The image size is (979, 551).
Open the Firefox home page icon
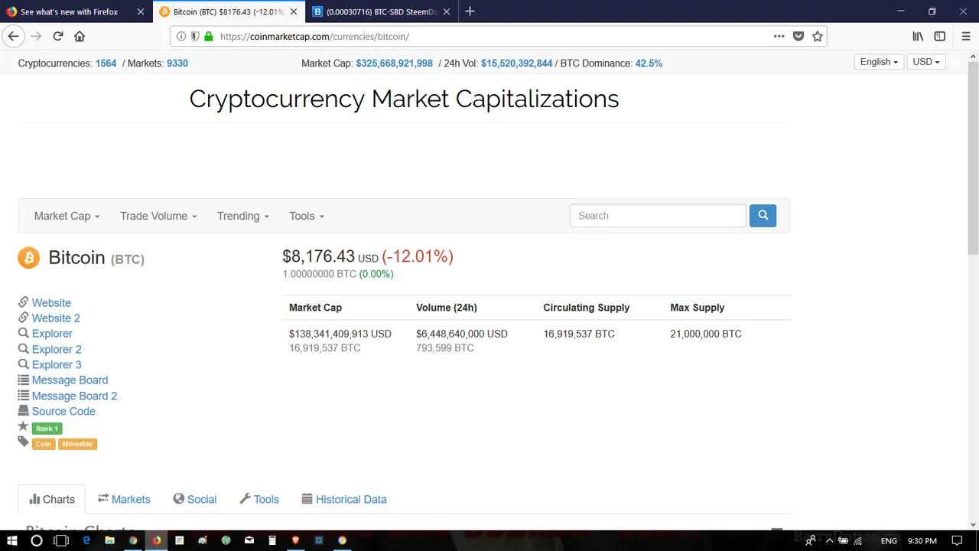(x=80, y=36)
